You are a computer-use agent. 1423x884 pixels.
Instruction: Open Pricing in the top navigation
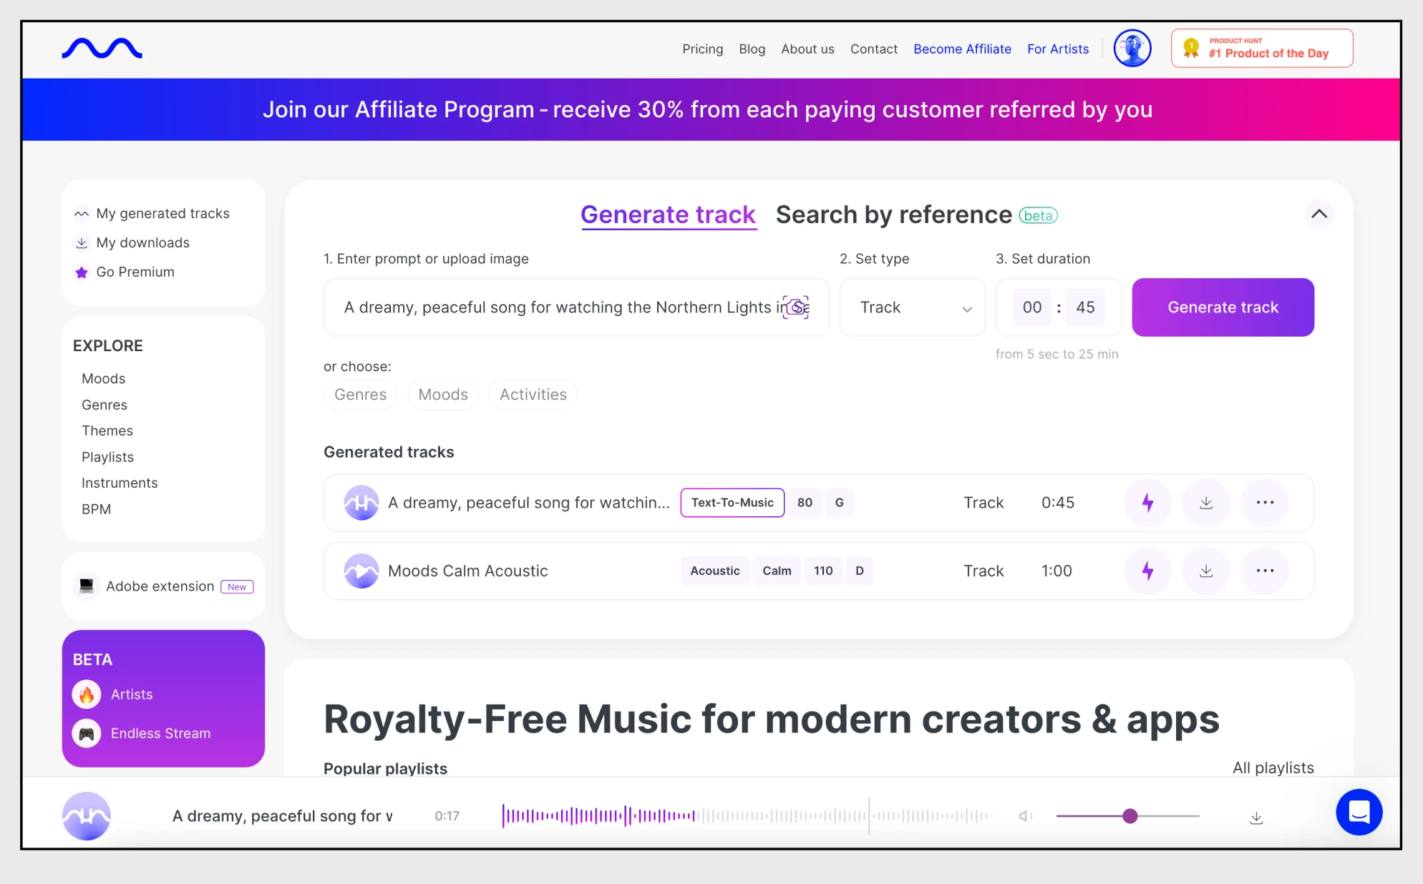(702, 49)
